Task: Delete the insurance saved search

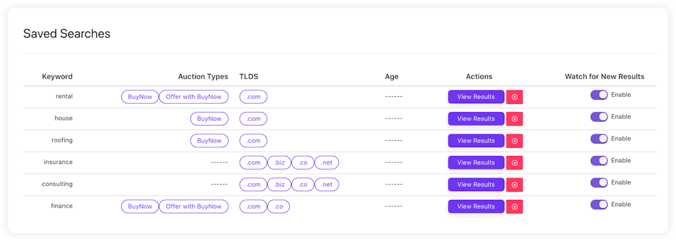Action: click(514, 163)
